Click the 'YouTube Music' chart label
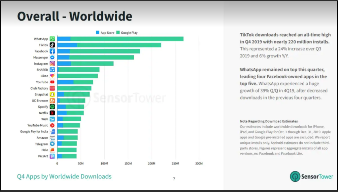Screen dimensions: 338x192 (x=38, y=125)
